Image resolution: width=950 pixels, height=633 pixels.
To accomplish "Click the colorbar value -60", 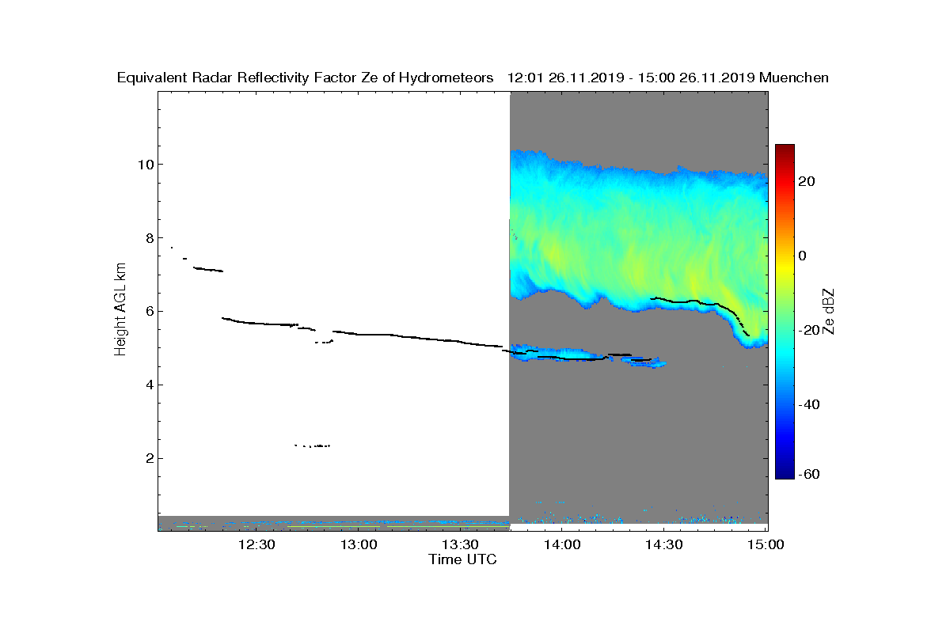I will (809, 474).
